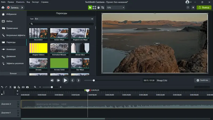Toggle visibility eye on Дорожка 2
The height and width of the screenshot is (120, 213).
tap(18, 102)
